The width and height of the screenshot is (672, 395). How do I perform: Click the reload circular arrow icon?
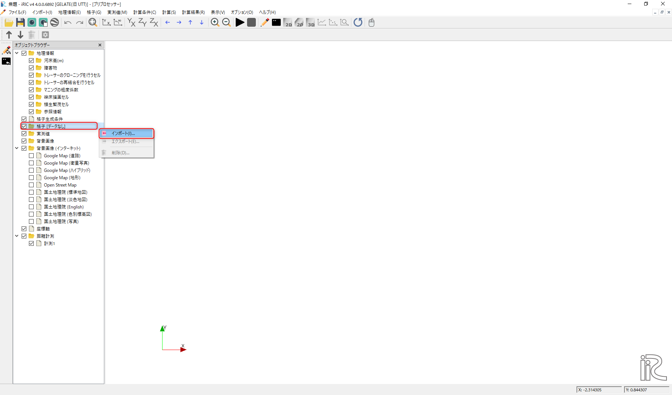(358, 22)
